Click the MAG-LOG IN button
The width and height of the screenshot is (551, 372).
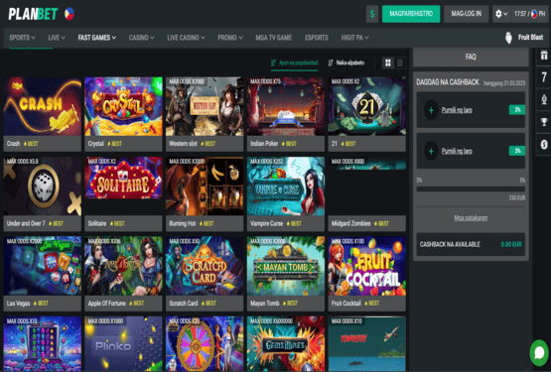(466, 14)
